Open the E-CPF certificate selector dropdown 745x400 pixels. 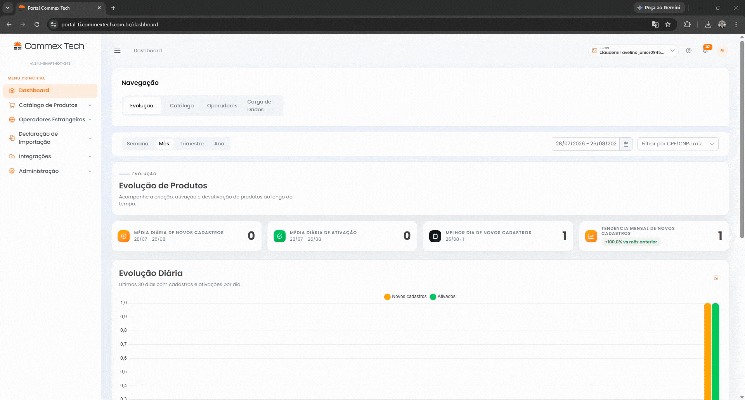pyautogui.click(x=633, y=51)
